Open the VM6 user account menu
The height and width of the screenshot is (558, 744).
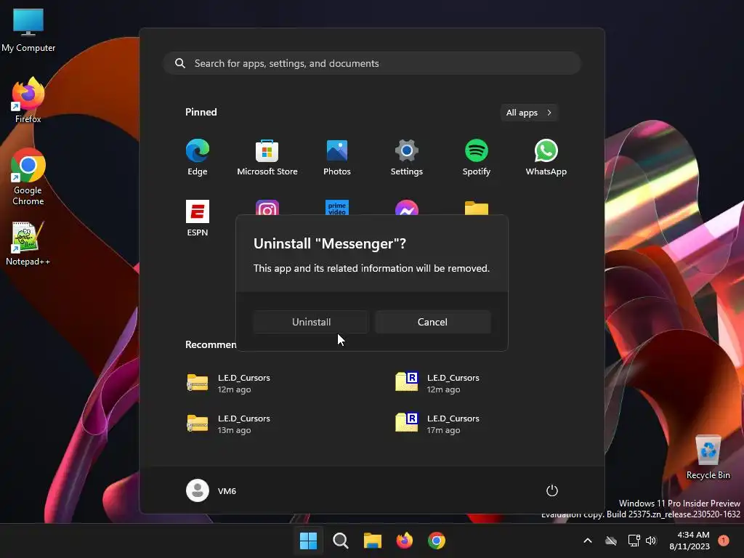click(211, 490)
